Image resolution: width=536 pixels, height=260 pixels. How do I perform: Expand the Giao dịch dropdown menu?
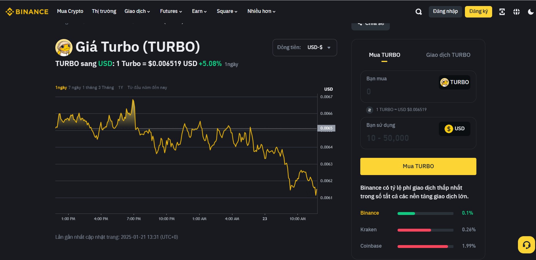[x=137, y=11]
